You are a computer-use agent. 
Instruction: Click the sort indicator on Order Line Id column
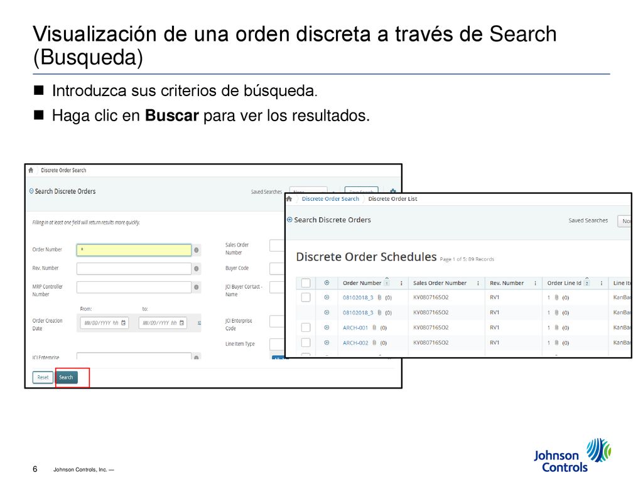pyautogui.click(x=587, y=282)
